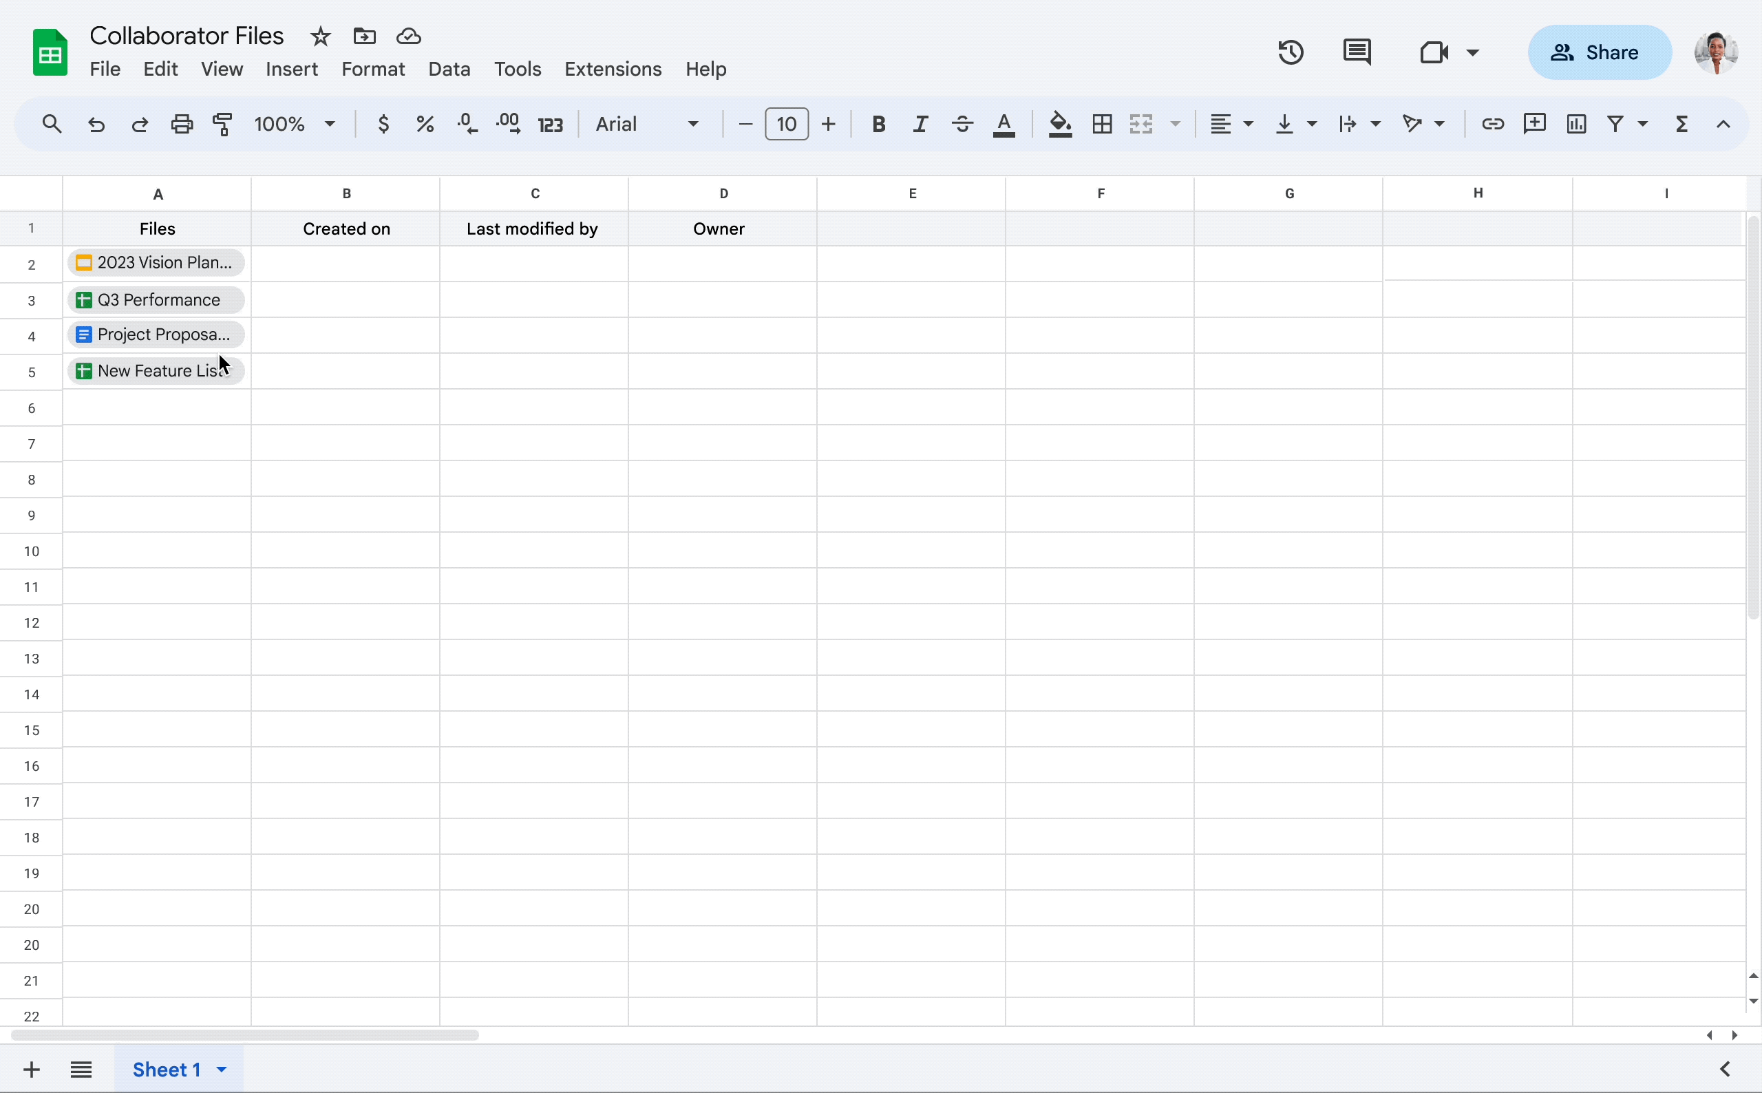Open the File menu
Viewport: 1762px width, 1093px height.
(x=105, y=68)
